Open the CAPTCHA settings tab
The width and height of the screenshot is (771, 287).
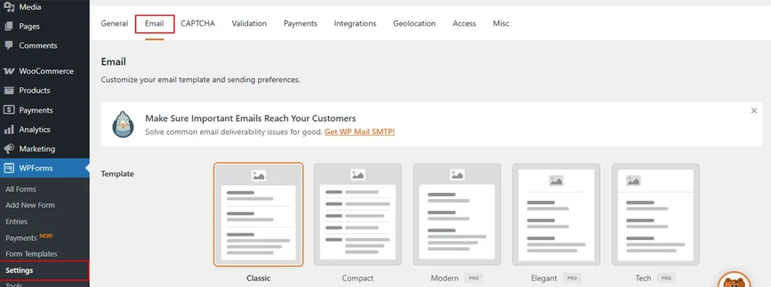click(x=198, y=23)
